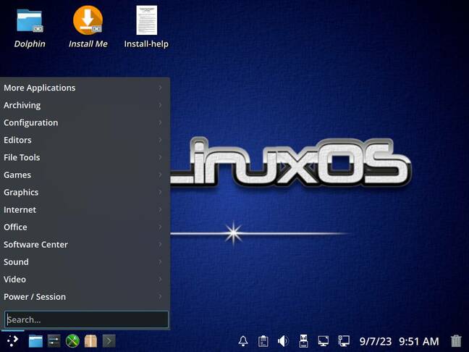The height and width of the screenshot is (352, 469).
Task: Open the network connection tray icon
Action: click(344, 341)
